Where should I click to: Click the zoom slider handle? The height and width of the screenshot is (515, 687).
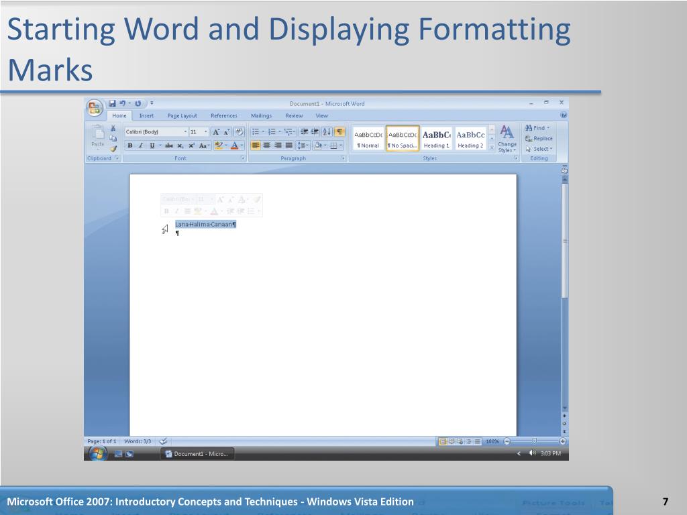pyautogui.click(x=535, y=441)
